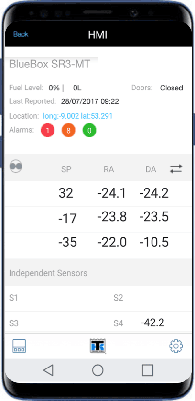195x401 pixels.
Task: Toggle the swap arrows icon beside DA
Action: click(x=176, y=169)
